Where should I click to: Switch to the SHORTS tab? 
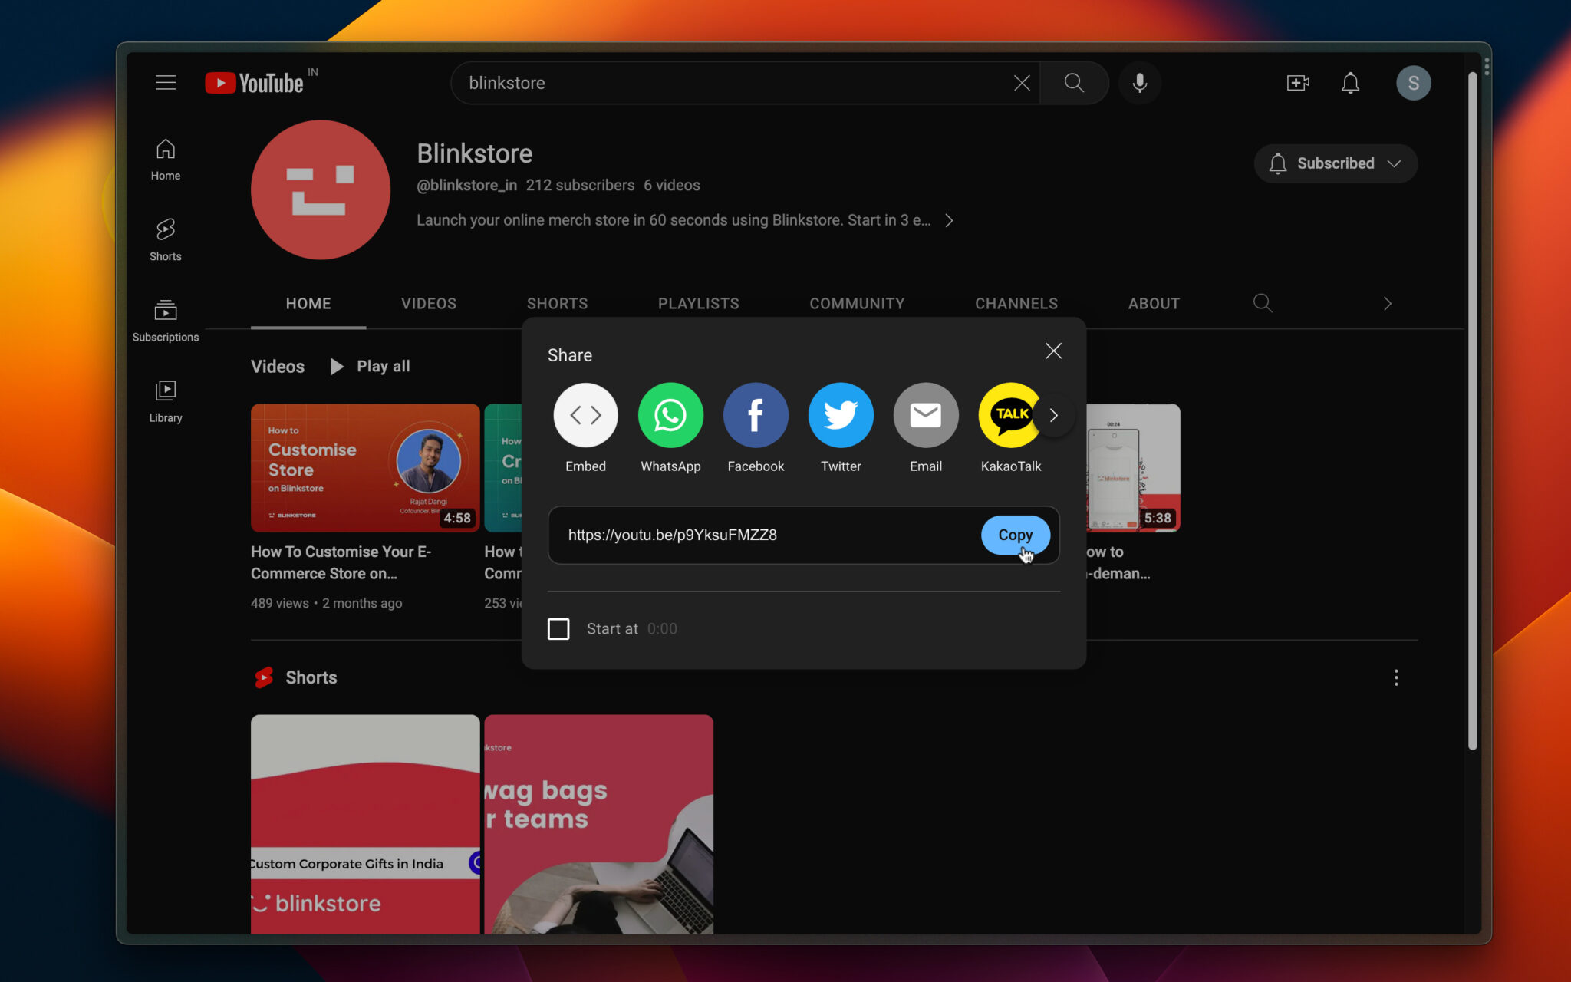pos(558,304)
